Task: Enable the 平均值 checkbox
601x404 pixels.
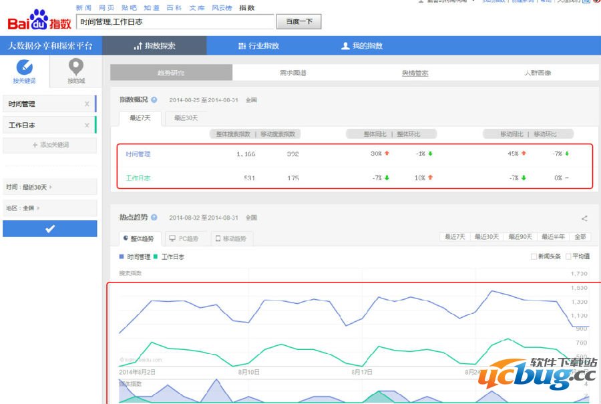Action: 568,256
